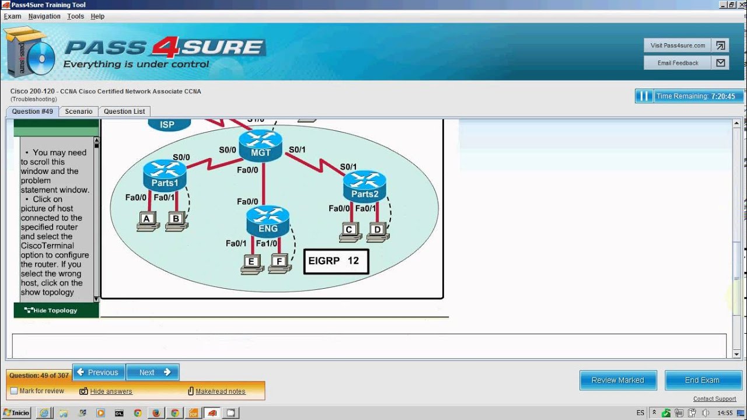
Task: Open Internet Explorer from taskbar
Action: tap(44, 413)
